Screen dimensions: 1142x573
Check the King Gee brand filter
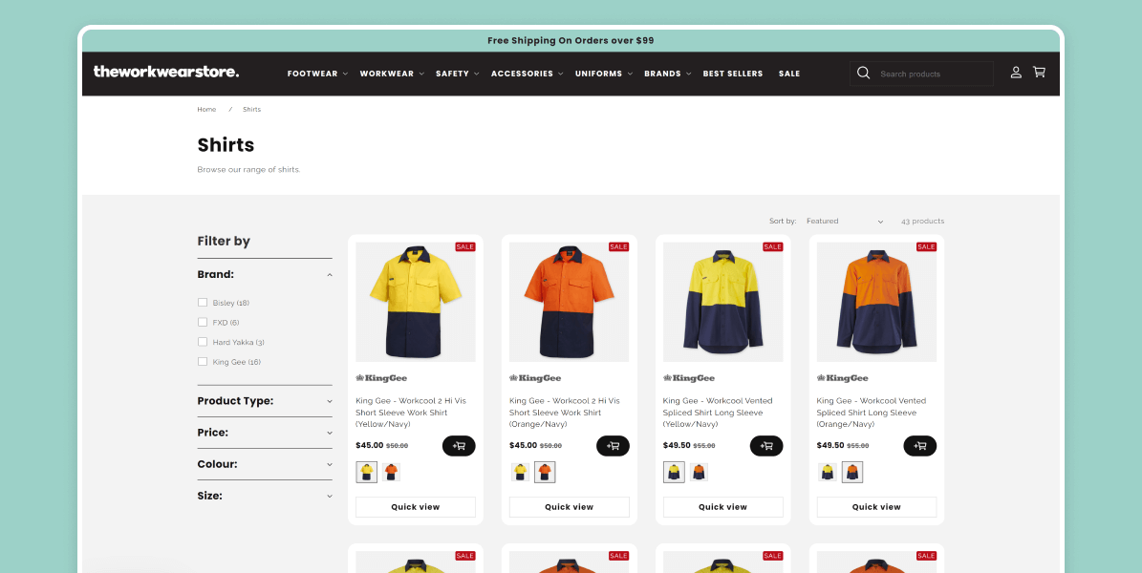203,361
